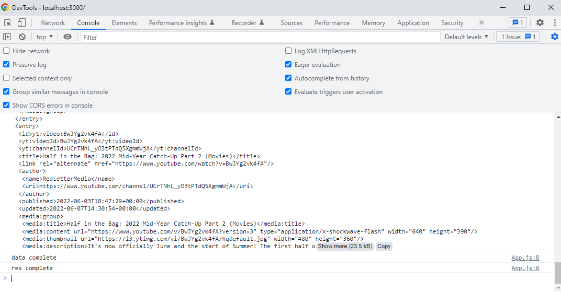Screen dimensions: 561x292
Task: Open the issues counter badge in tab bar
Action: click(x=518, y=23)
